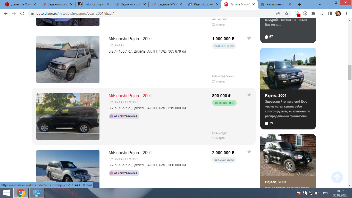Toggle the Chrome side panel
Image resolution: width=352 pixels, height=198 pixels.
(x=330, y=13)
